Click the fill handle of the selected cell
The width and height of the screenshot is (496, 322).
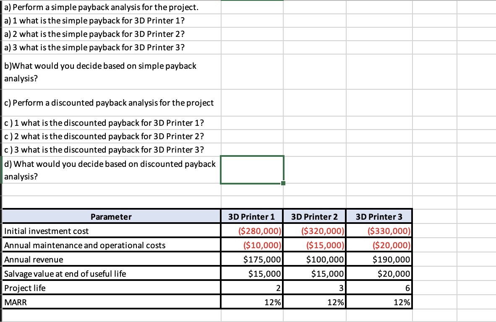click(x=283, y=183)
